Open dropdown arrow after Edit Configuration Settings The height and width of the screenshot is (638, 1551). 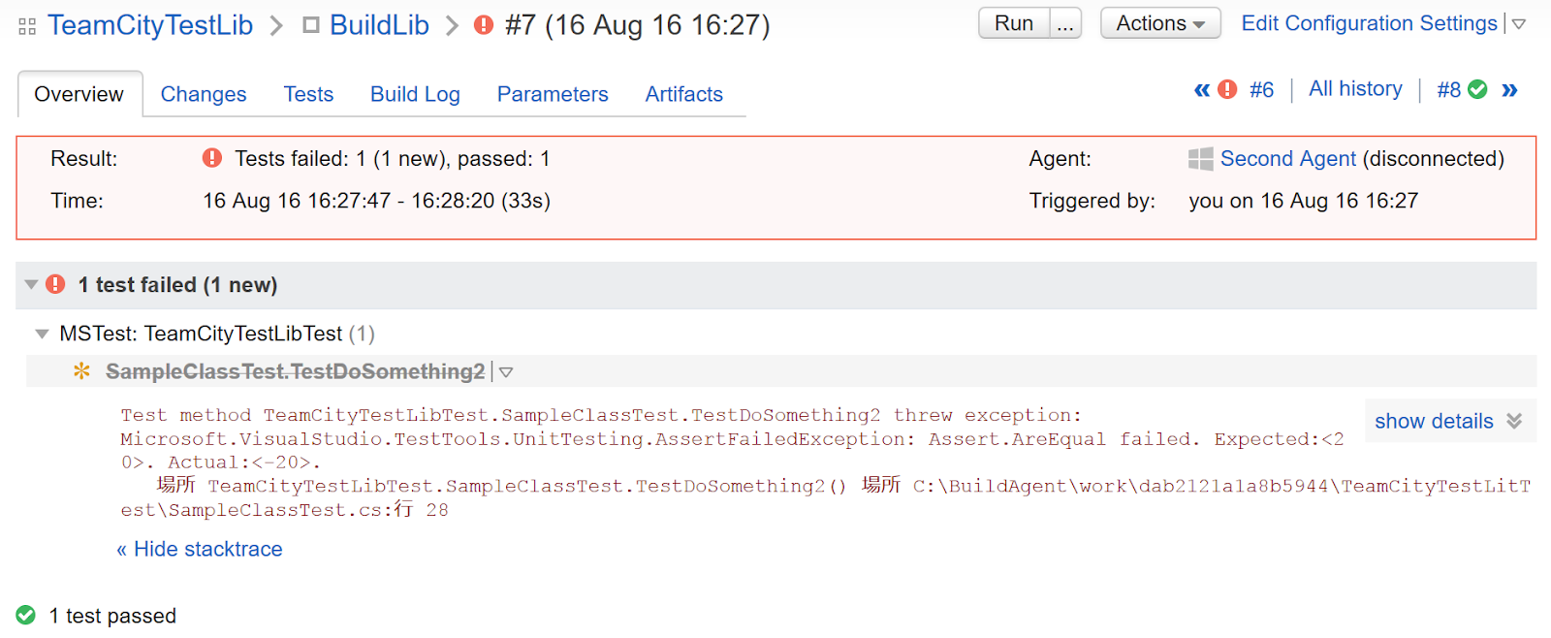tap(1519, 24)
